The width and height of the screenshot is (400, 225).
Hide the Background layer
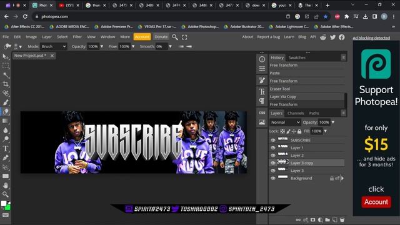tap(273, 178)
